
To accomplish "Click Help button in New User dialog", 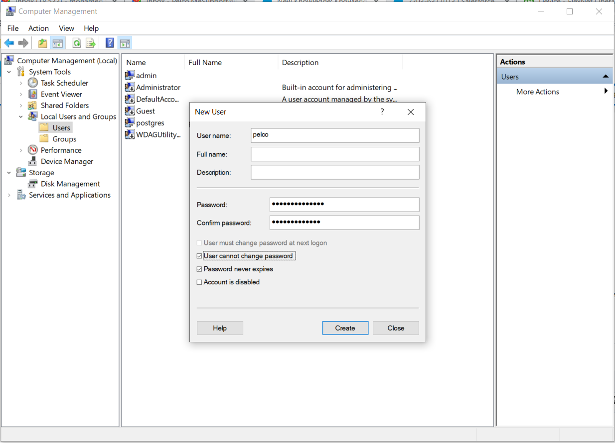I will pos(220,328).
